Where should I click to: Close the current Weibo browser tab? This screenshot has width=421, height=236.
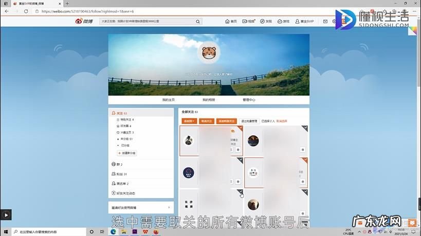tap(60, 4)
